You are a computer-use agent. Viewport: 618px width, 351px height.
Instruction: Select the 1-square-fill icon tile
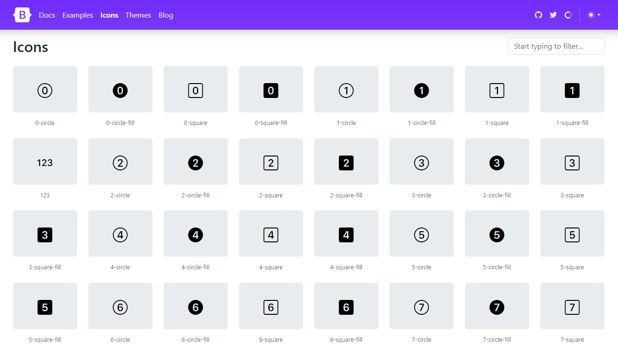572,89
